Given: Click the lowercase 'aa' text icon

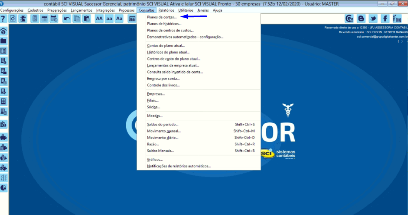Looking at the screenshot, I should (x=109, y=19).
